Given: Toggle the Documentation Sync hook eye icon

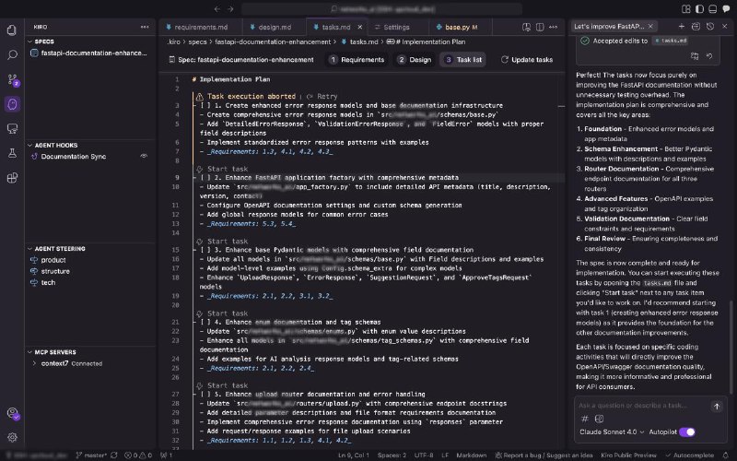Looking at the screenshot, I should click(144, 156).
